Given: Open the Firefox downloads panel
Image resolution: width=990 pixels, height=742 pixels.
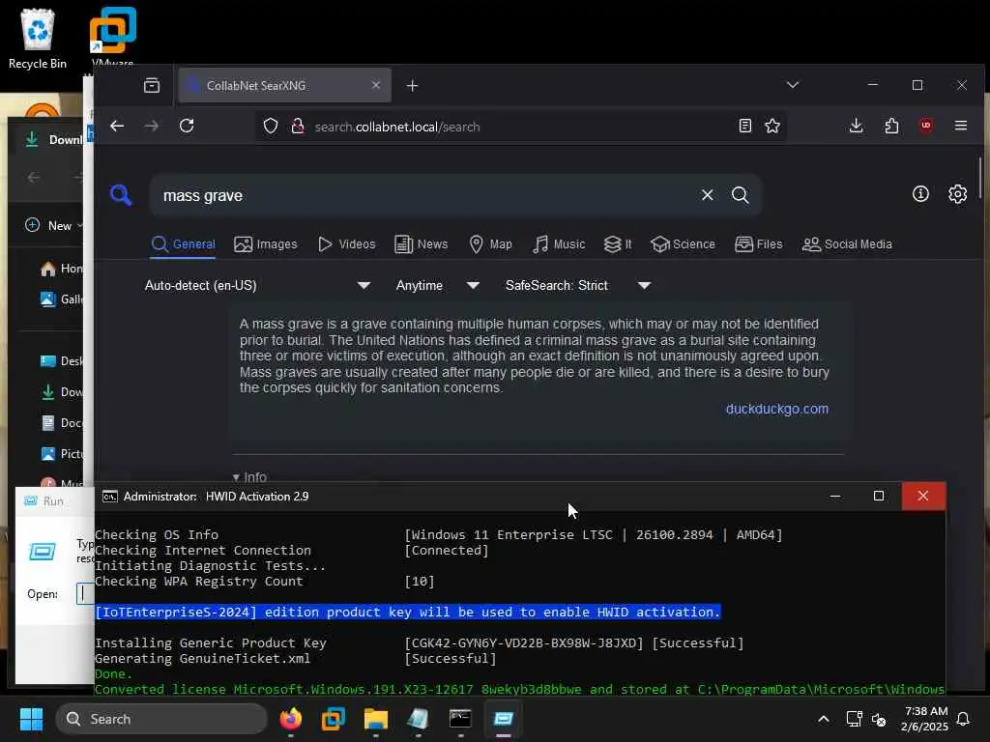Looking at the screenshot, I should [857, 127].
